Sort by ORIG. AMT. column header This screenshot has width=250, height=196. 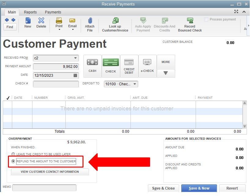click(76, 98)
